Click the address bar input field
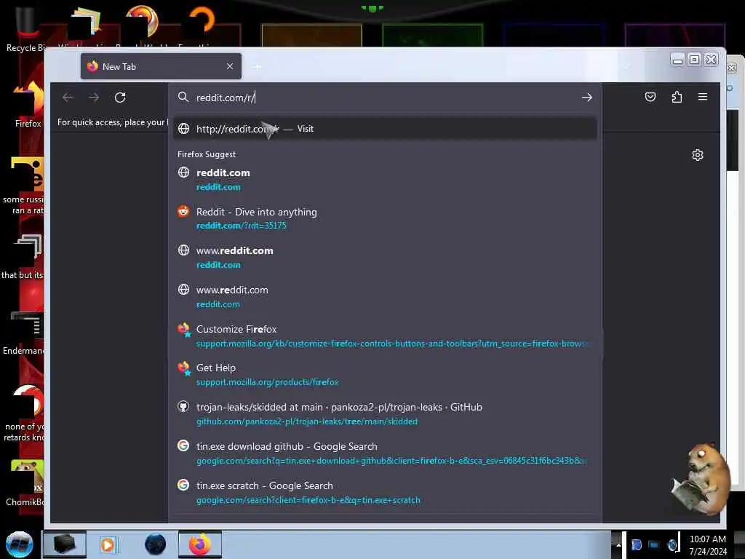745x559 pixels. 385,98
